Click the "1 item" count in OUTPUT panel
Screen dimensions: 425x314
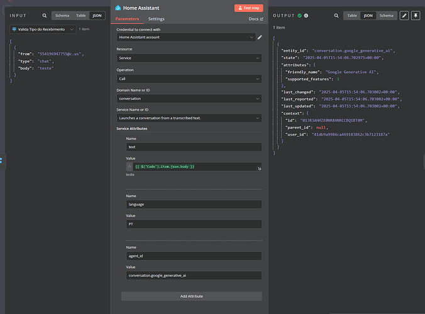coord(279,28)
